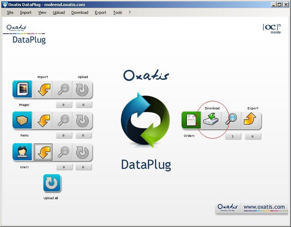Viewport: 291px width, 227px height.
Task: Click the Items upload count button
Action: pyautogui.click(x=83, y=135)
